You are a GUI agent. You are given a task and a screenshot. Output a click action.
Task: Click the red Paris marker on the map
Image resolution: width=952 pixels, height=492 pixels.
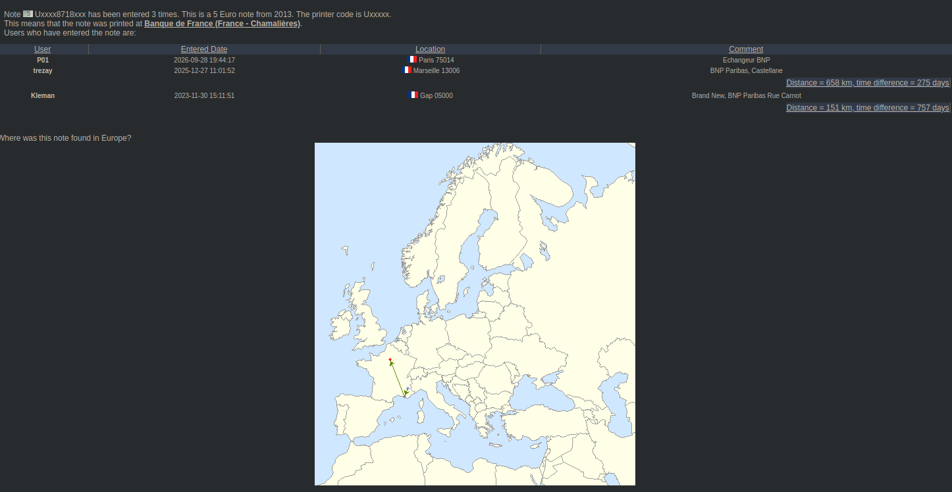[x=390, y=360]
